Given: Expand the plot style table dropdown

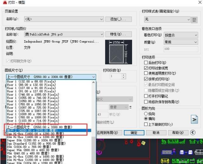Looking at the screenshot, I should [x=167, y=19].
